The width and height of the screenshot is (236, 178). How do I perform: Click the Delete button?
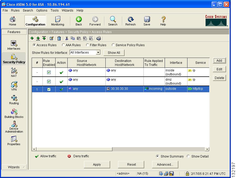pos(219,78)
